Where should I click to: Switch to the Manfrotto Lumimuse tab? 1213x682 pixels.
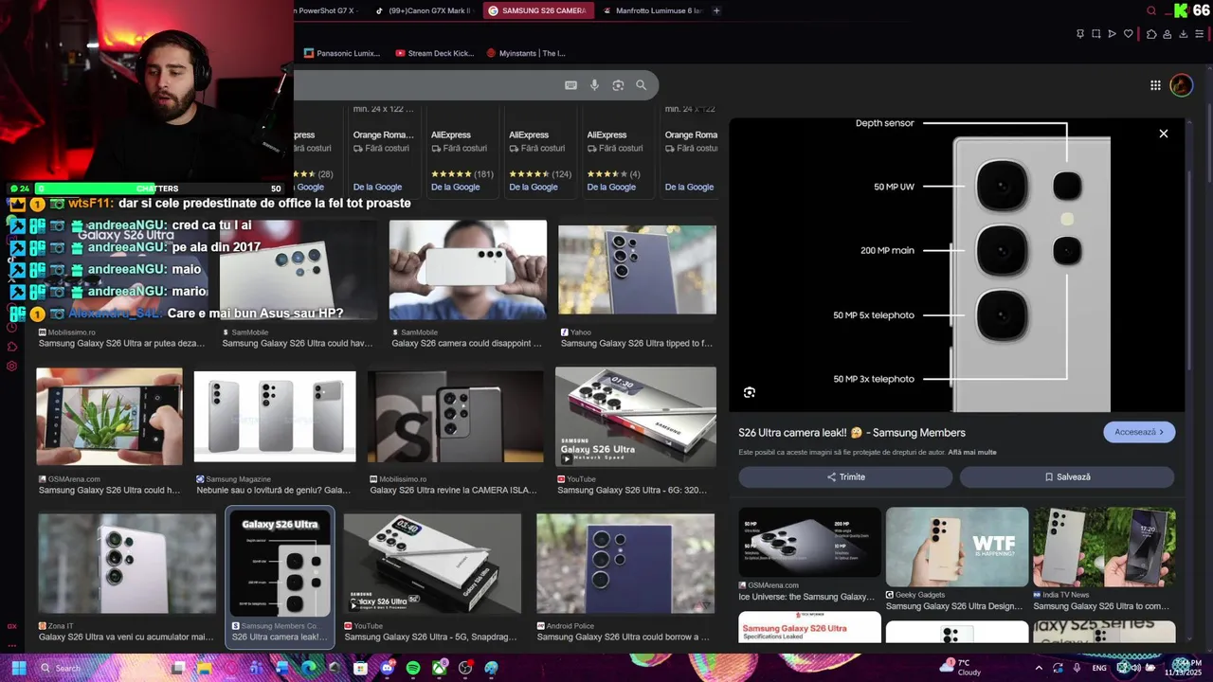pyautogui.click(x=652, y=10)
